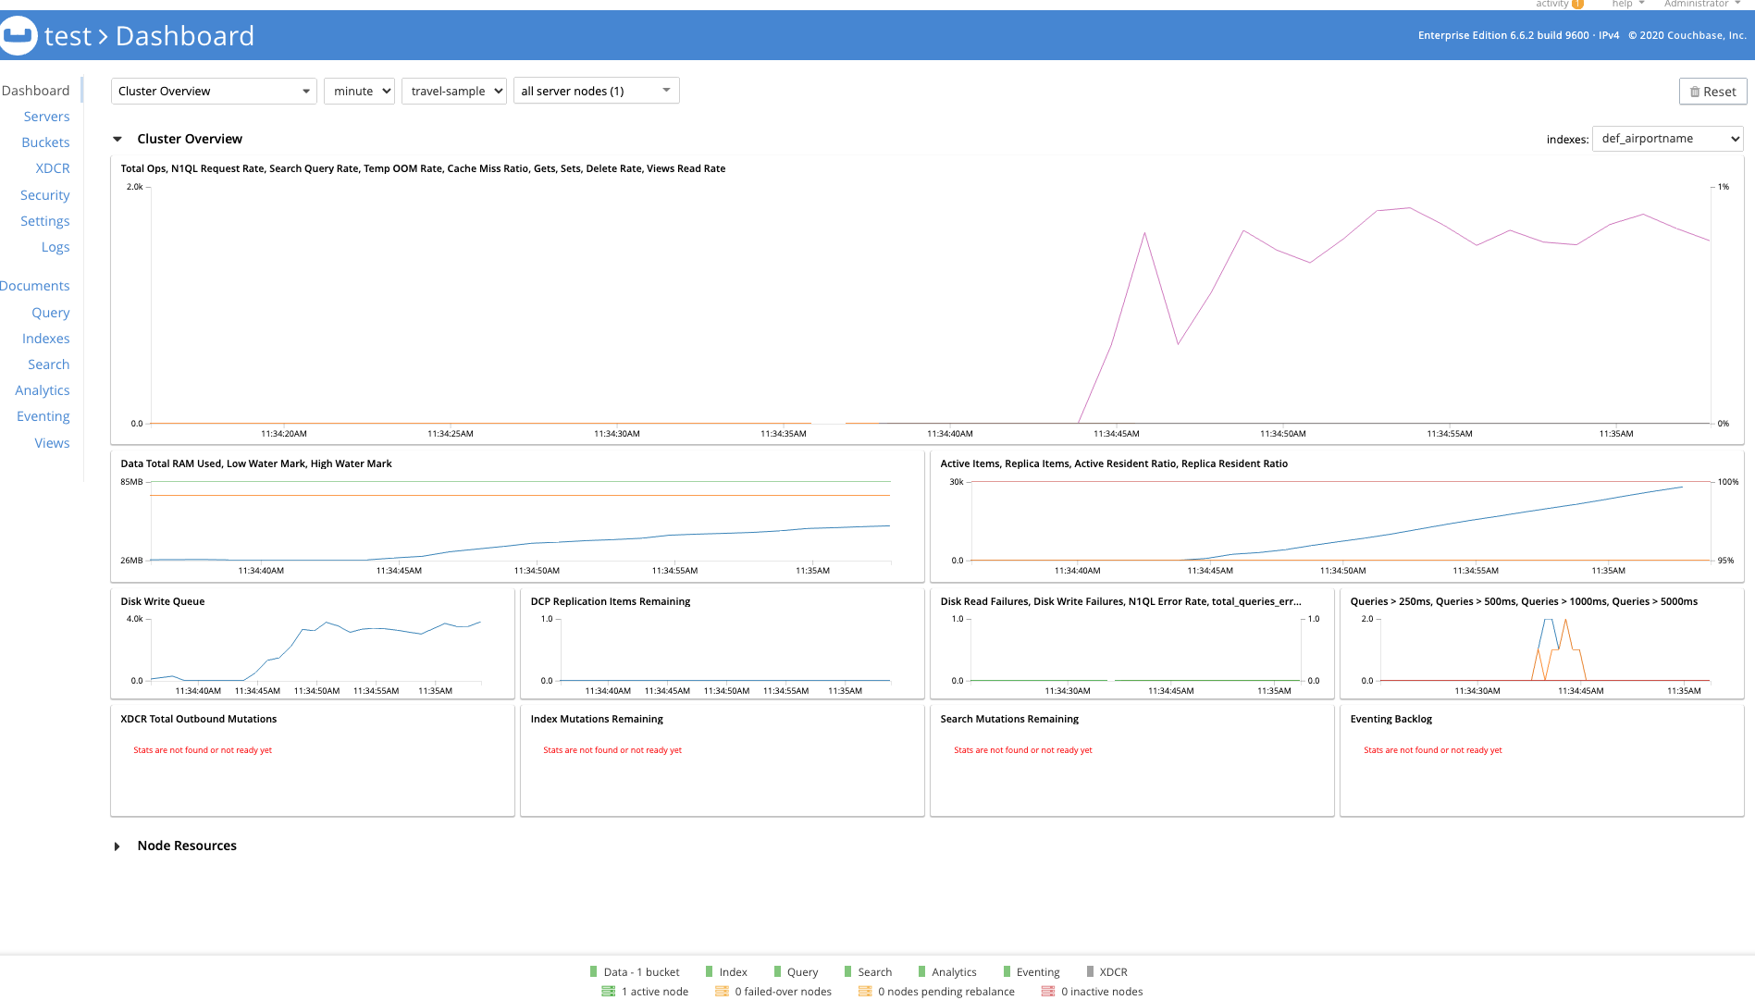Open the travel-sample bucket dropdown
The width and height of the screenshot is (1755, 1000).
454,91
